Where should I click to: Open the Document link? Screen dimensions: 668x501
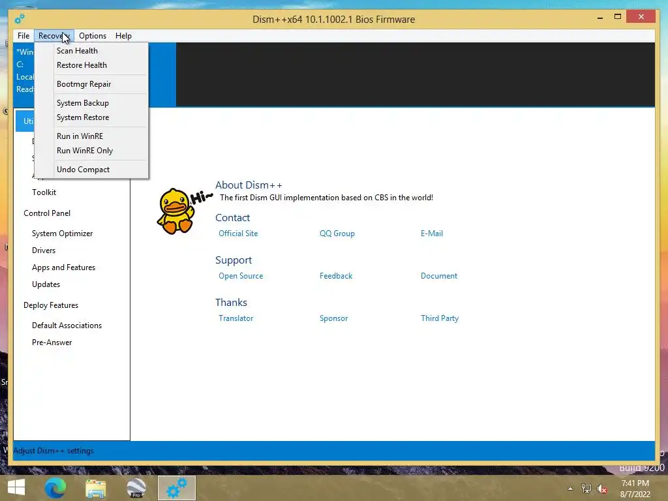point(439,276)
